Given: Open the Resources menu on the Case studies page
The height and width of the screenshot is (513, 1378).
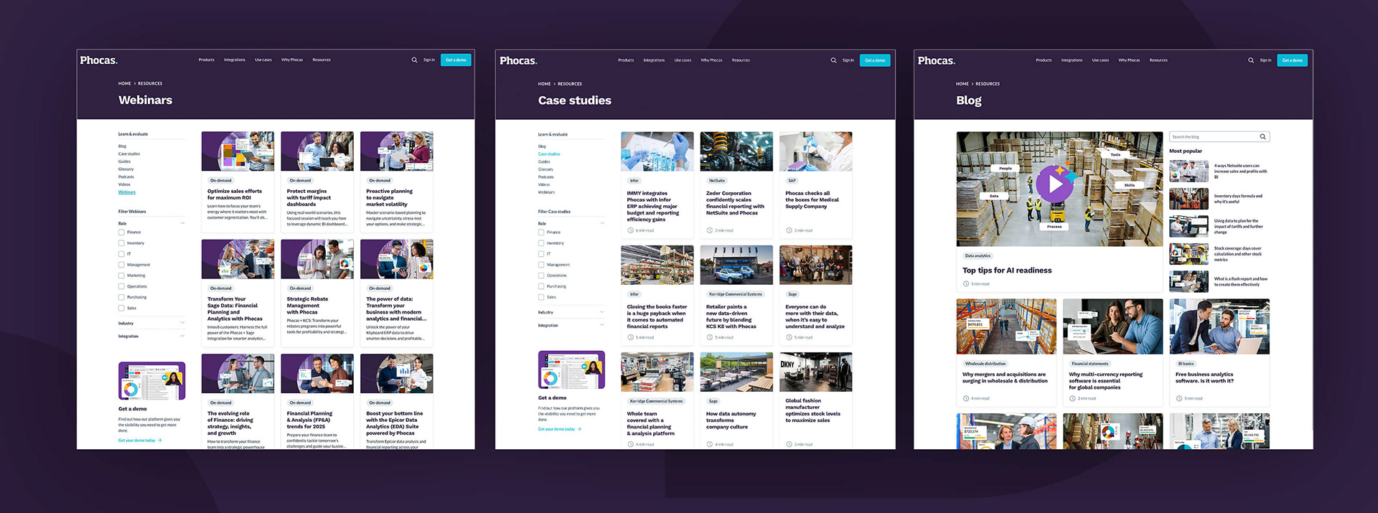Looking at the screenshot, I should click(741, 60).
